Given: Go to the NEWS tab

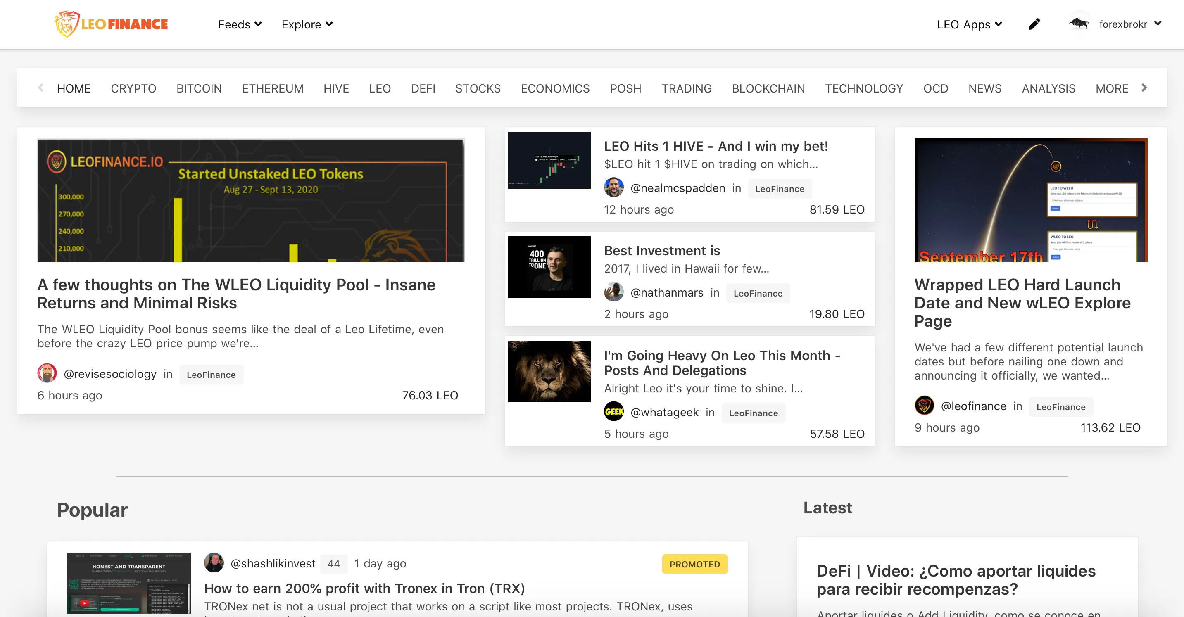Looking at the screenshot, I should (x=984, y=88).
